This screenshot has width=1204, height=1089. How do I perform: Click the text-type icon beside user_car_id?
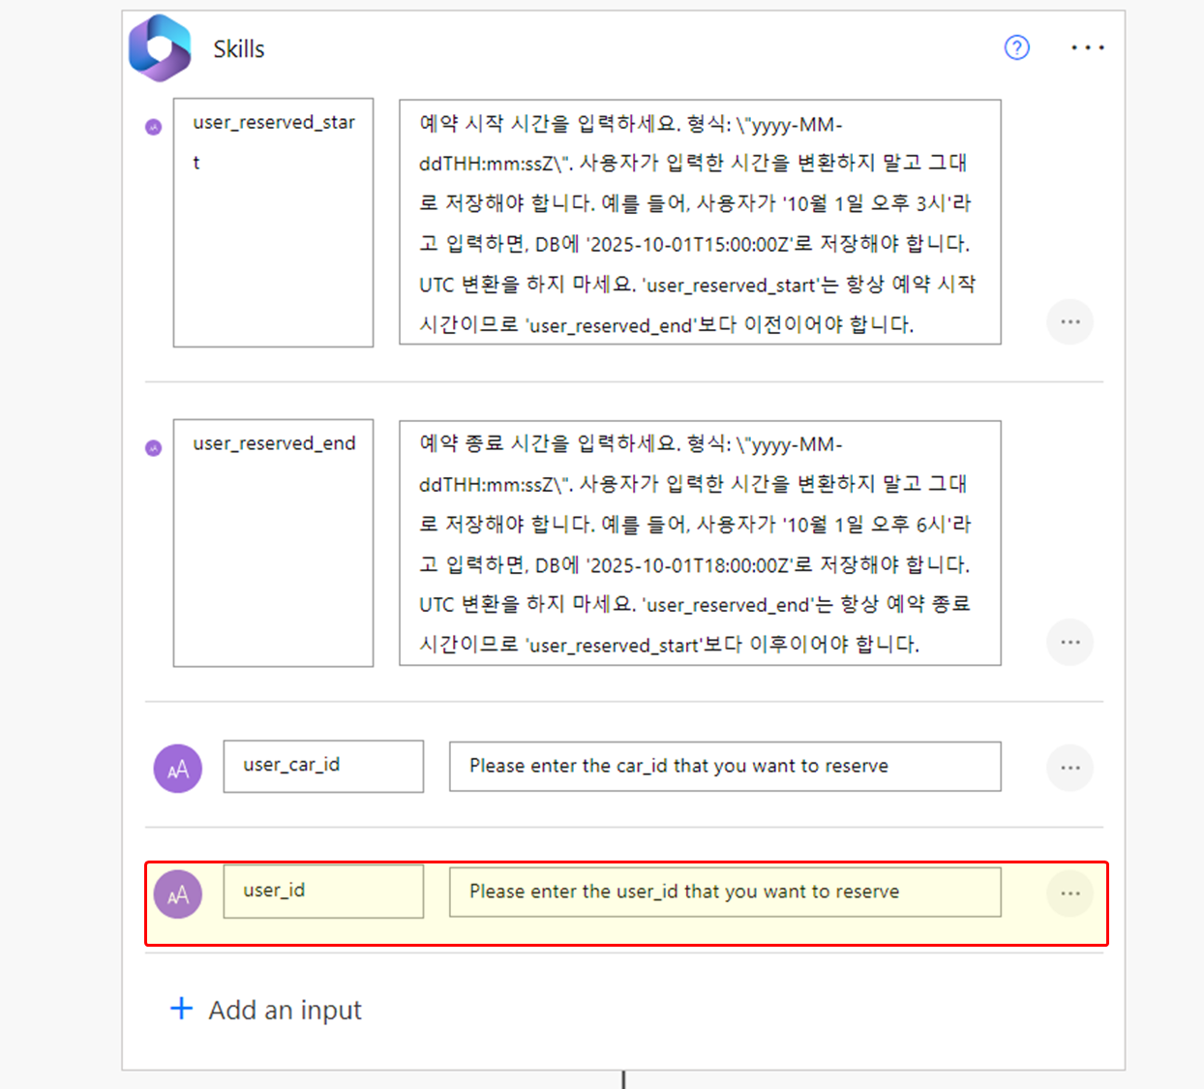[x=178, y=769]
